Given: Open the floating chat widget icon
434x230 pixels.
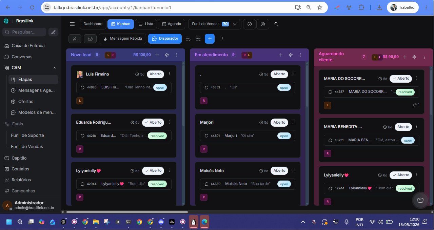Looking at the screenshot, I should [420, 200].
